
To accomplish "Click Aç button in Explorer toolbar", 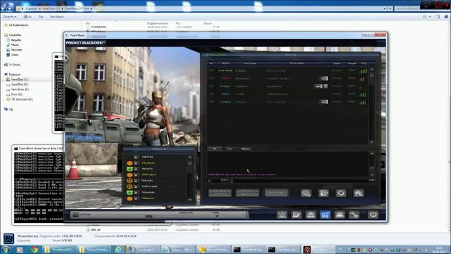I will 28,16.
